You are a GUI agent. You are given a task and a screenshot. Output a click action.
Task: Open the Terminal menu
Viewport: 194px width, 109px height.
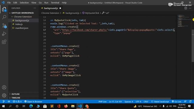coord(55,3)
